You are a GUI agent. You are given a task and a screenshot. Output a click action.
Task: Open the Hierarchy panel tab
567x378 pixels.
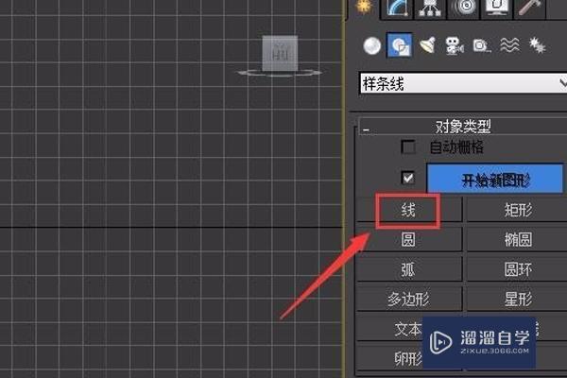coord(430,8)
